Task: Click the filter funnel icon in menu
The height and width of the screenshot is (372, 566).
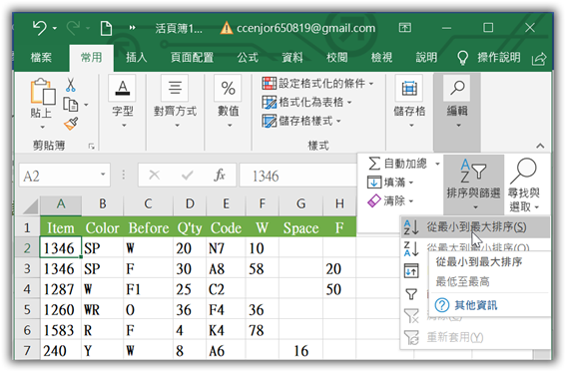Action: pos(411,294)
